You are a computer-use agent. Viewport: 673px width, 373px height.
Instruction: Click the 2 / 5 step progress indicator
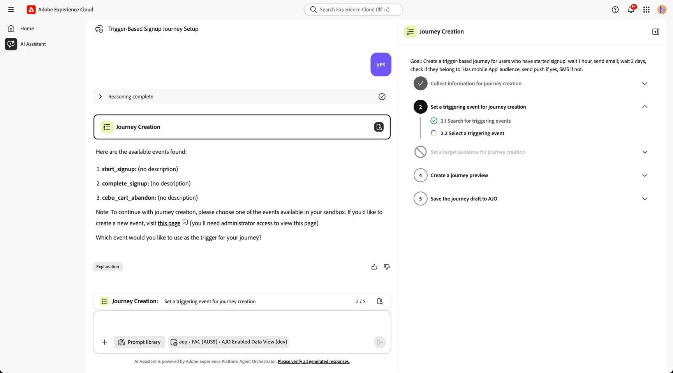(x=361, y=301)
